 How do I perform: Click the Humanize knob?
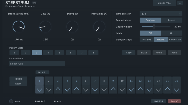click(x=99, y=27)
